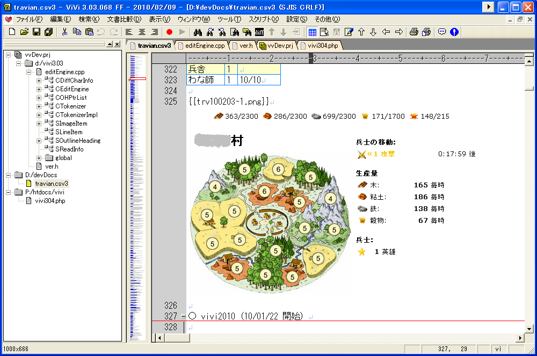Open print preview with the printer-page icon

coord(426,32)
